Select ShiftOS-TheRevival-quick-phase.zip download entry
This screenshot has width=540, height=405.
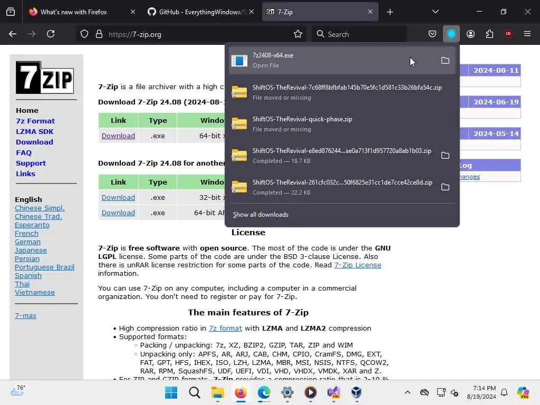342,124
